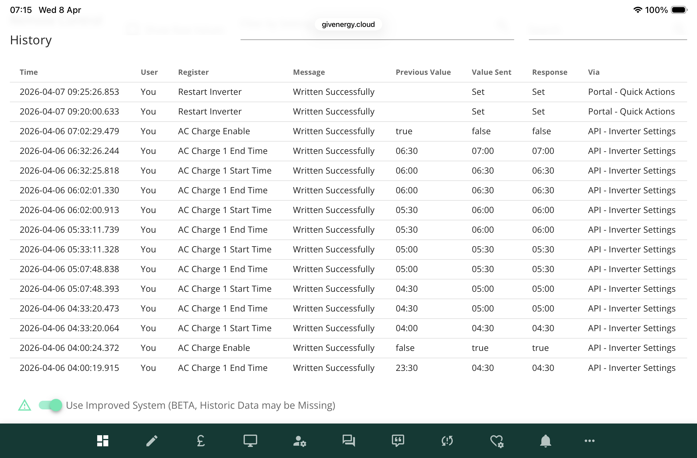Screen dimensions: 697x458
Task: Open the notifications bell icon
Action: pos(545,440)
